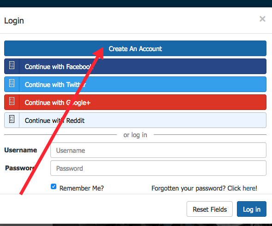Click the Remember Me? label text

(82, 188)
